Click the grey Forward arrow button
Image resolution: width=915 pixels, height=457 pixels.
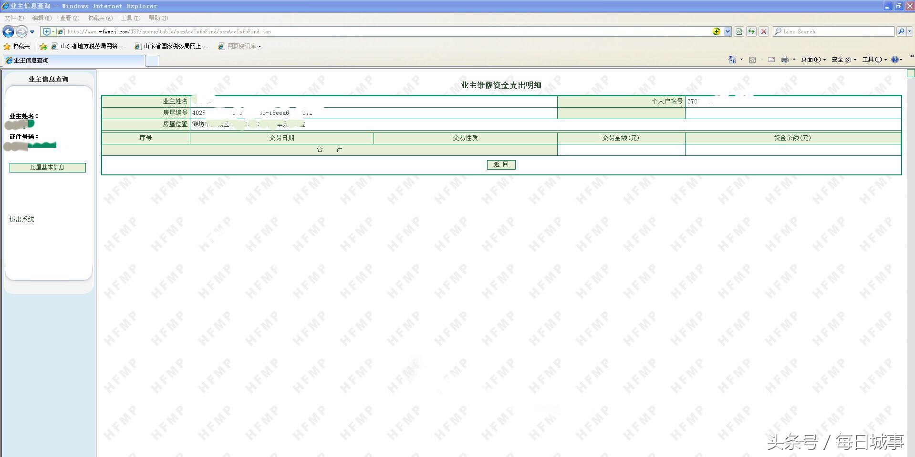pos(21,31)
